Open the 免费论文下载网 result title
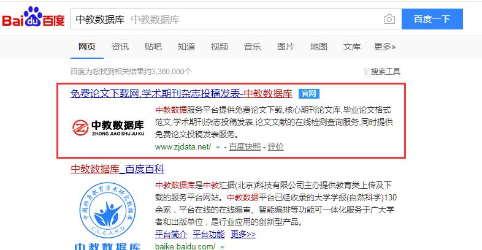The image size is (482, 250). click(x=182, y=94)
